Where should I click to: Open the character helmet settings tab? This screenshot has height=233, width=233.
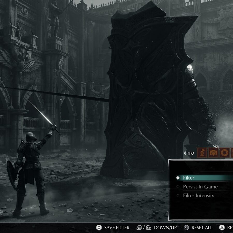click(x=202, y=152)
